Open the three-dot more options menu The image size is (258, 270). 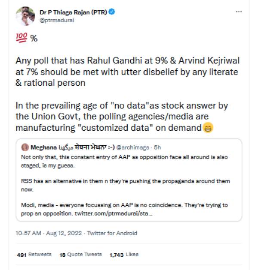pyautogui.click(x=239, y=12)
